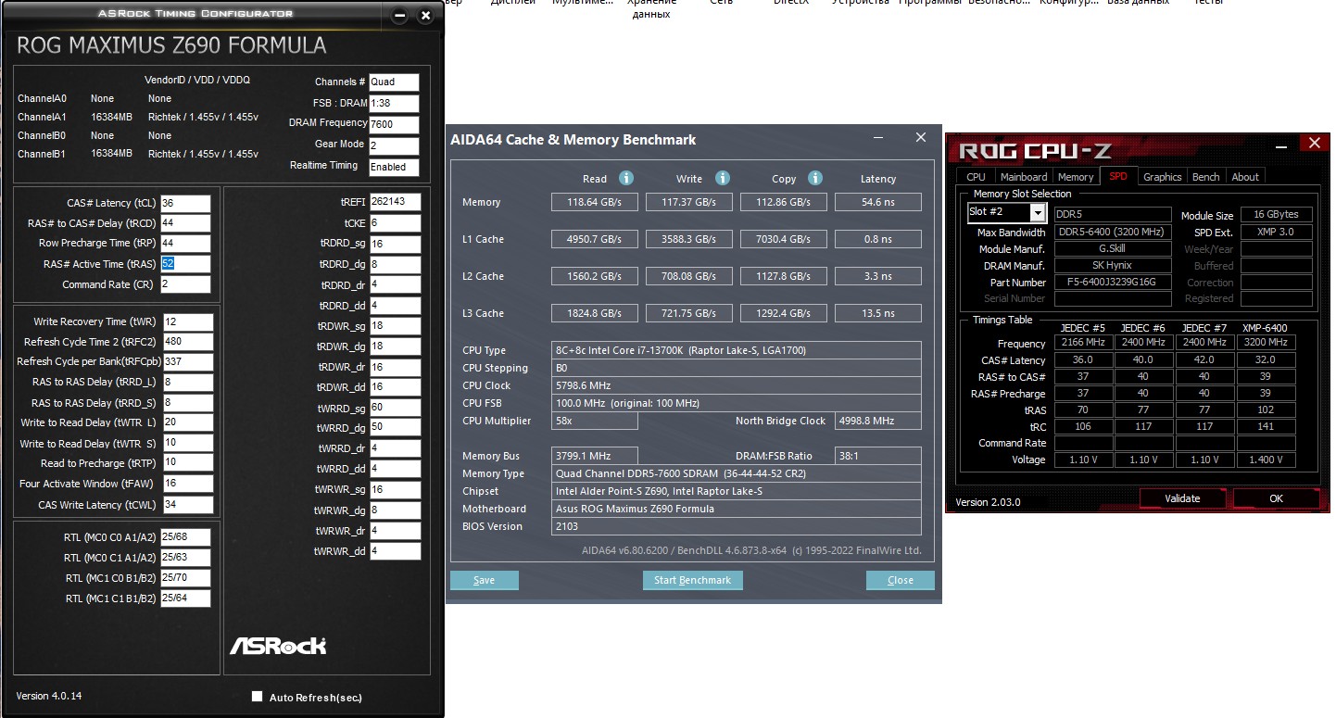Select the North Bridge Clock value 4998.8 MHz

click(878, 421)
